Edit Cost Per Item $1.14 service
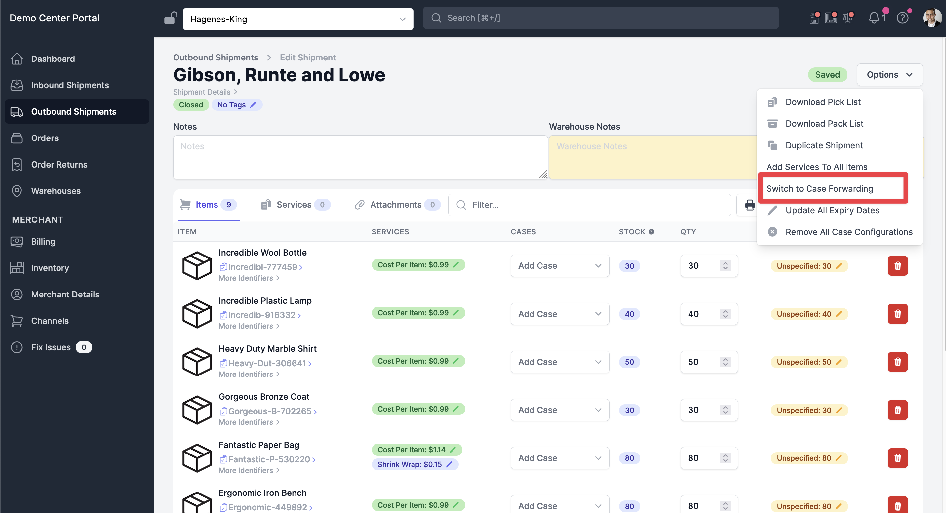Screen dimensions: 946x513 [453, 450]
